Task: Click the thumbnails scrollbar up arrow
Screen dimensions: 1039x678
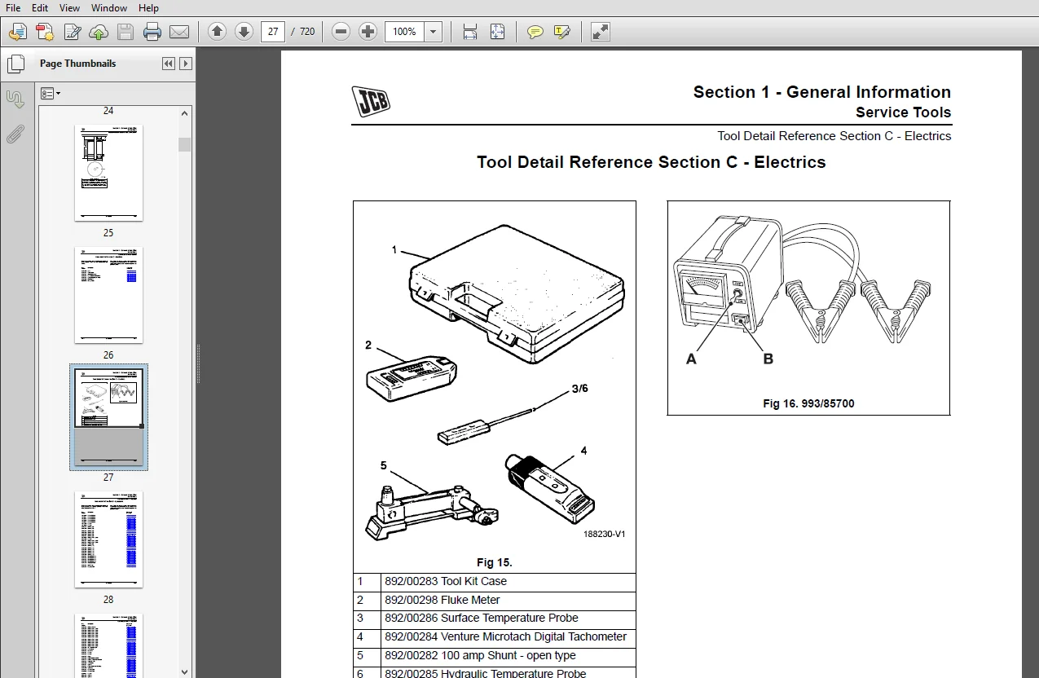Action: pyautogui.click(x=185, y=114)
